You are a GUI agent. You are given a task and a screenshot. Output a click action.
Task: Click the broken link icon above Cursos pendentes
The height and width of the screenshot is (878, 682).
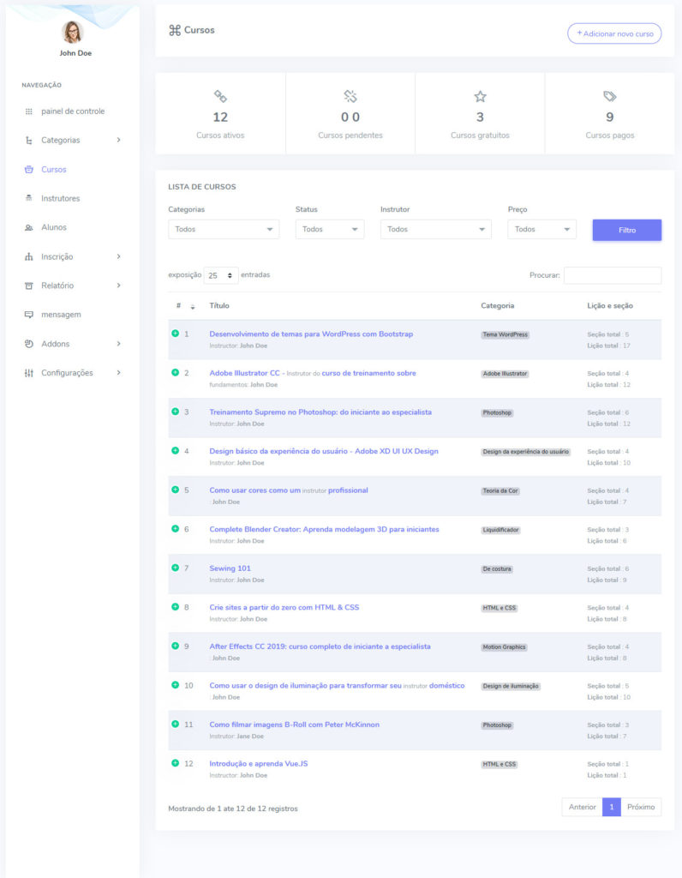coord(350,96)
